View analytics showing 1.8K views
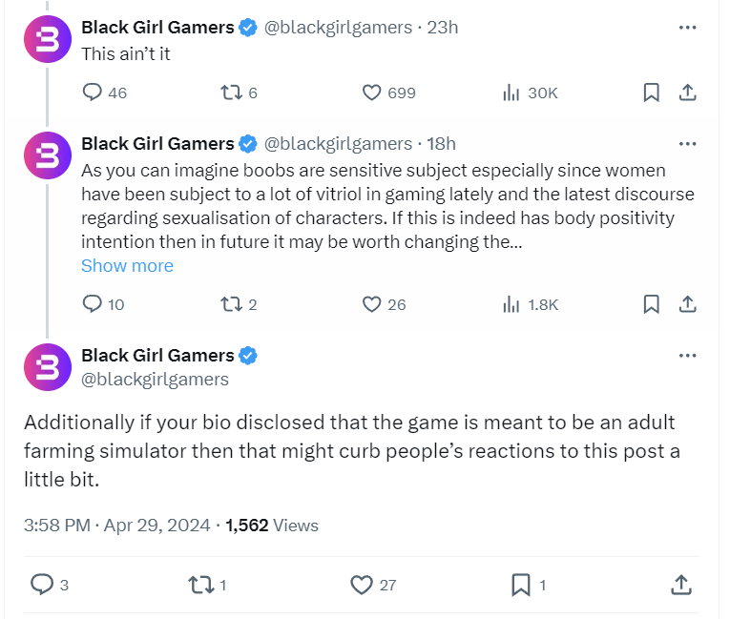The width and height of the screenshot is (730, 619). click(511, 304)
